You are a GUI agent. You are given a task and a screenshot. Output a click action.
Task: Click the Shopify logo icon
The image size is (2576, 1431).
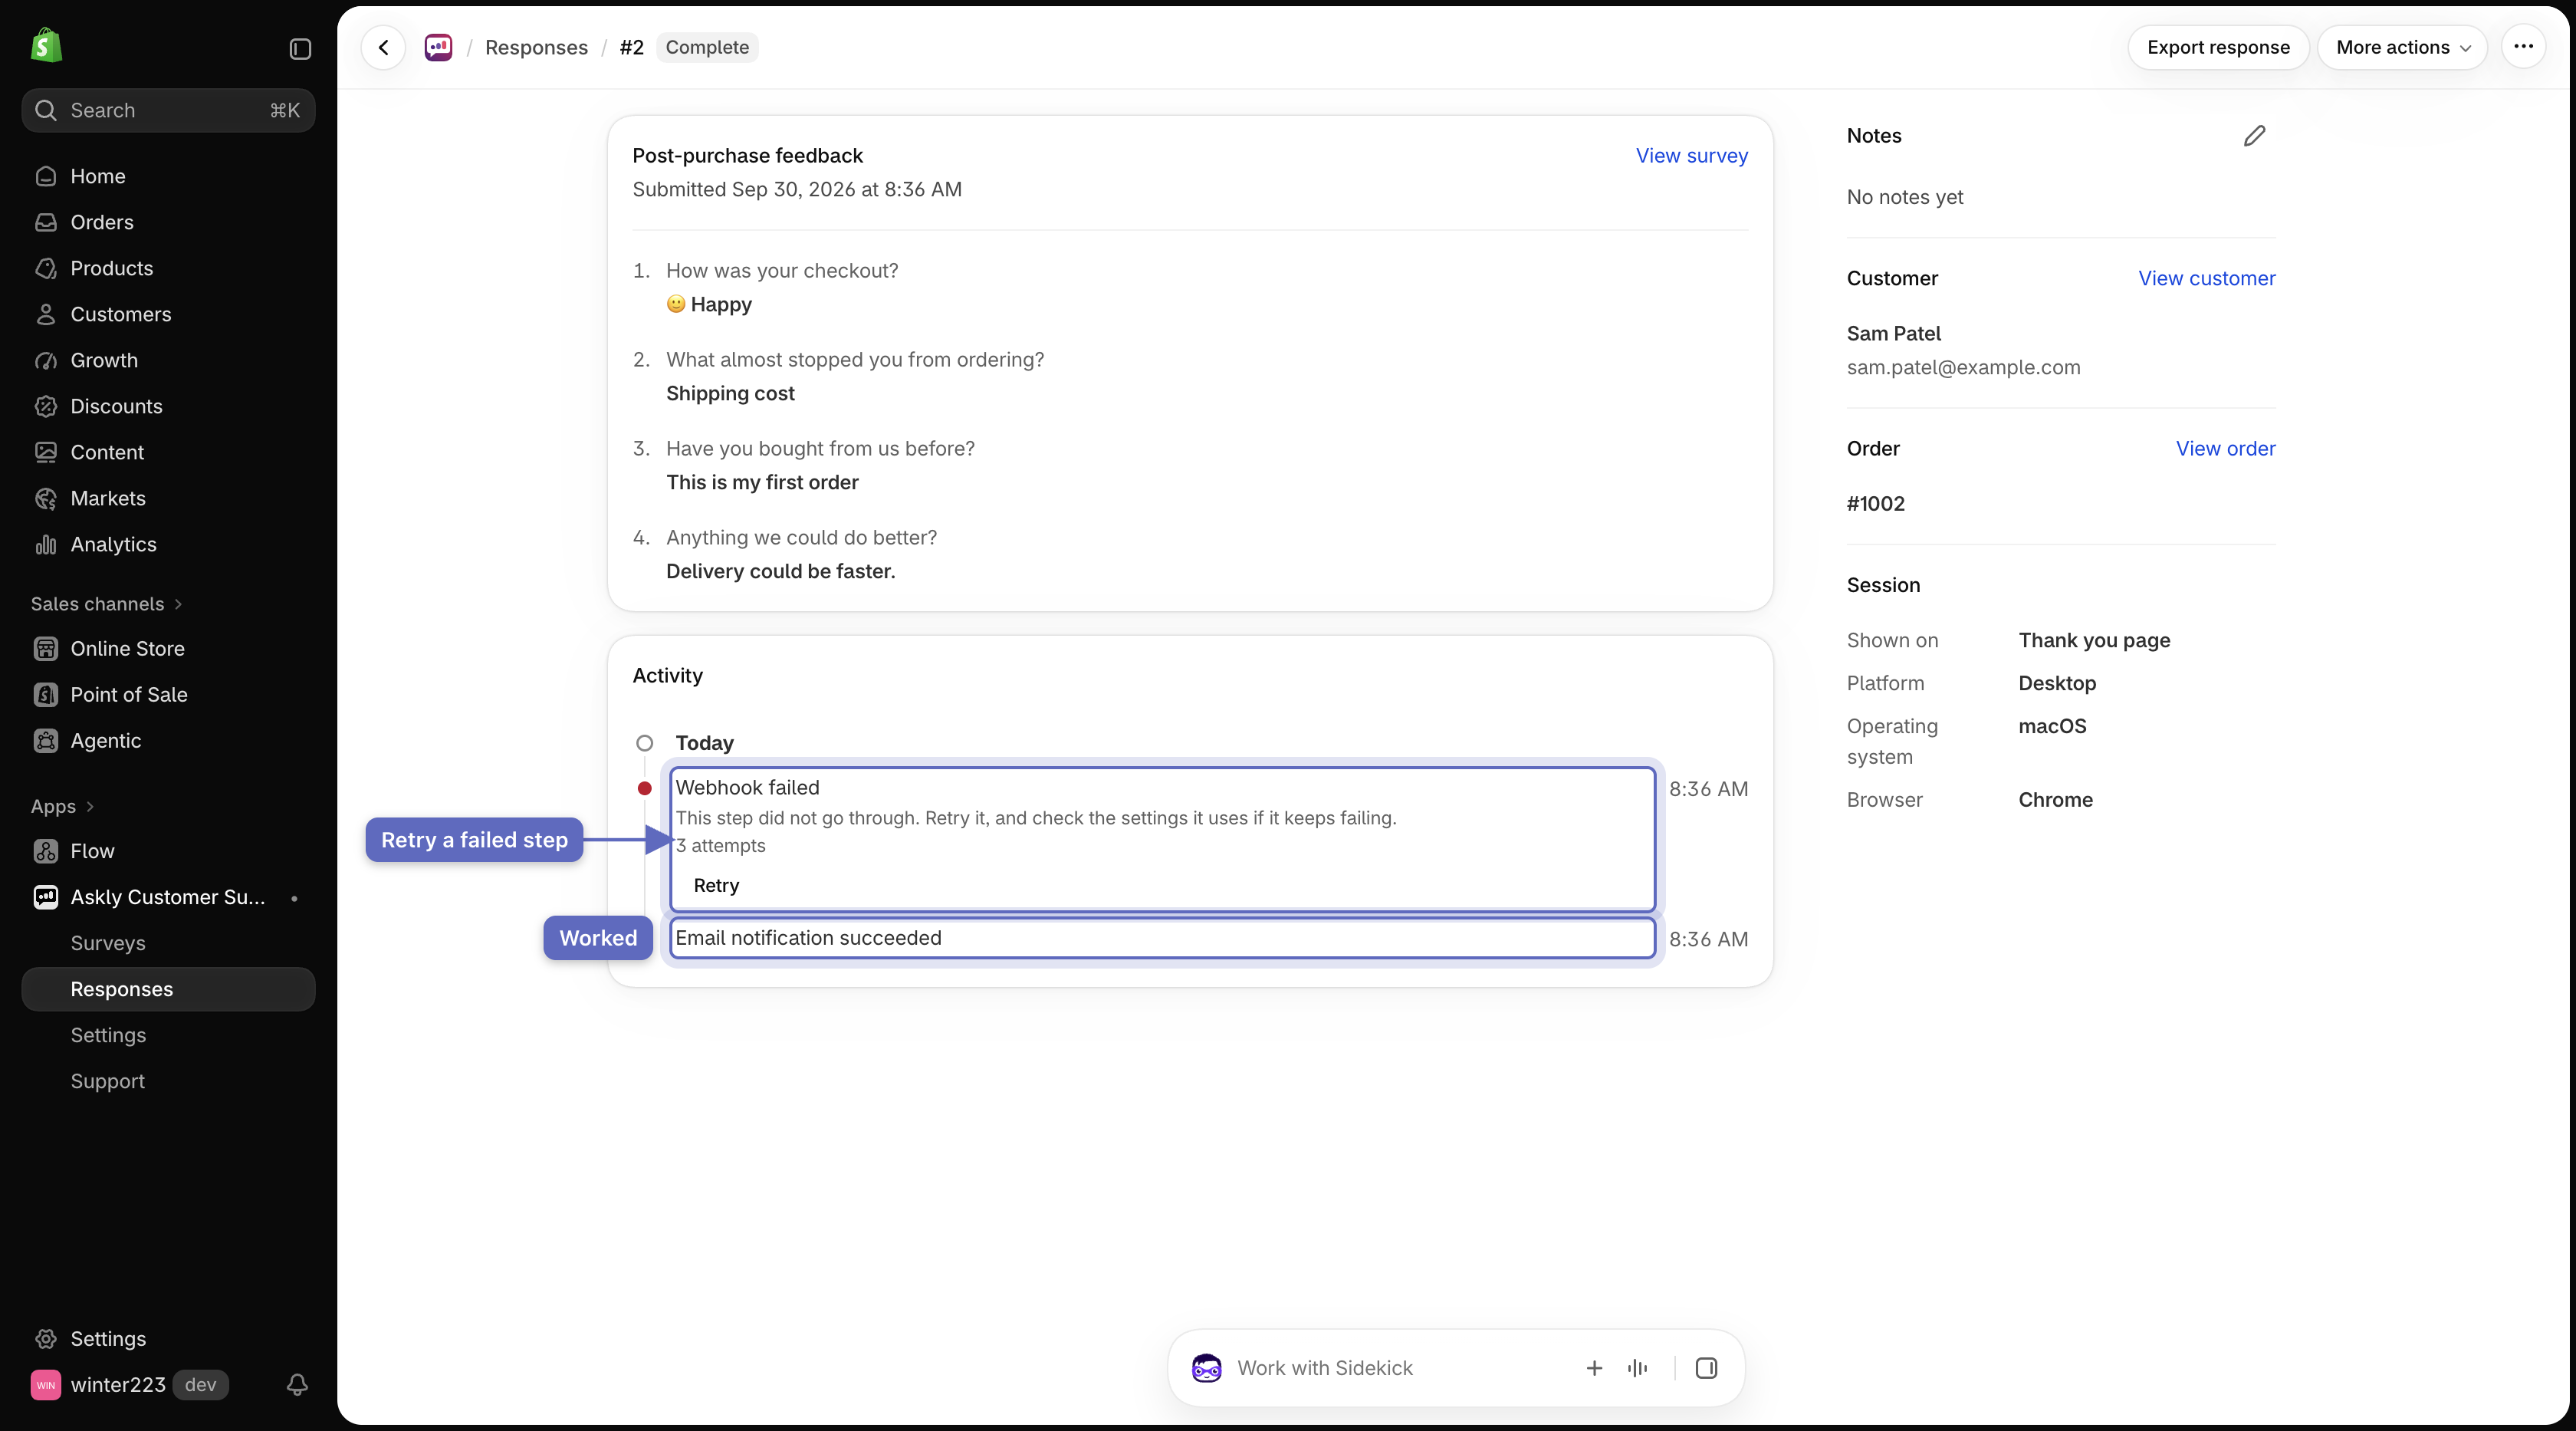click(46, 46)
